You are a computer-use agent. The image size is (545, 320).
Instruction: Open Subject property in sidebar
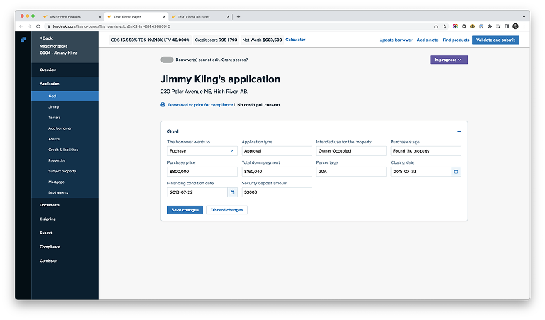pyautogui.click(x=65, y=171)
